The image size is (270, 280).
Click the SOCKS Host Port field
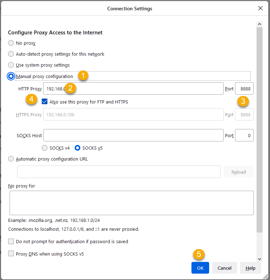pos(244,135)
